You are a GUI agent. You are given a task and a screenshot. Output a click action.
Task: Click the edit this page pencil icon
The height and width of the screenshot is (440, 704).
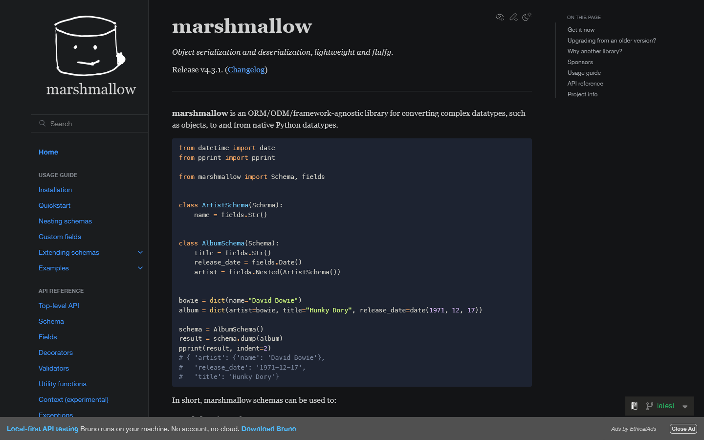click(513, 17)
